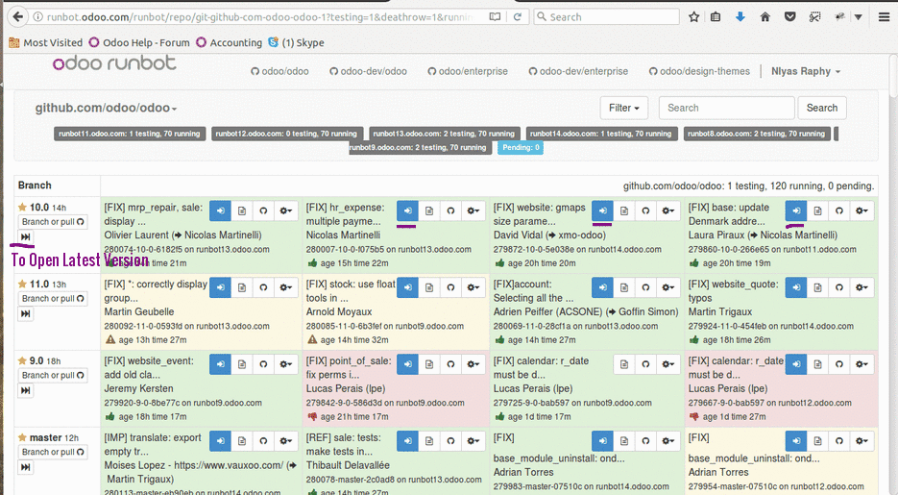898x495 pixels.
Task: Connect to the mrp_repair, sale build (blue button)
Action: [x=220, y=210]
